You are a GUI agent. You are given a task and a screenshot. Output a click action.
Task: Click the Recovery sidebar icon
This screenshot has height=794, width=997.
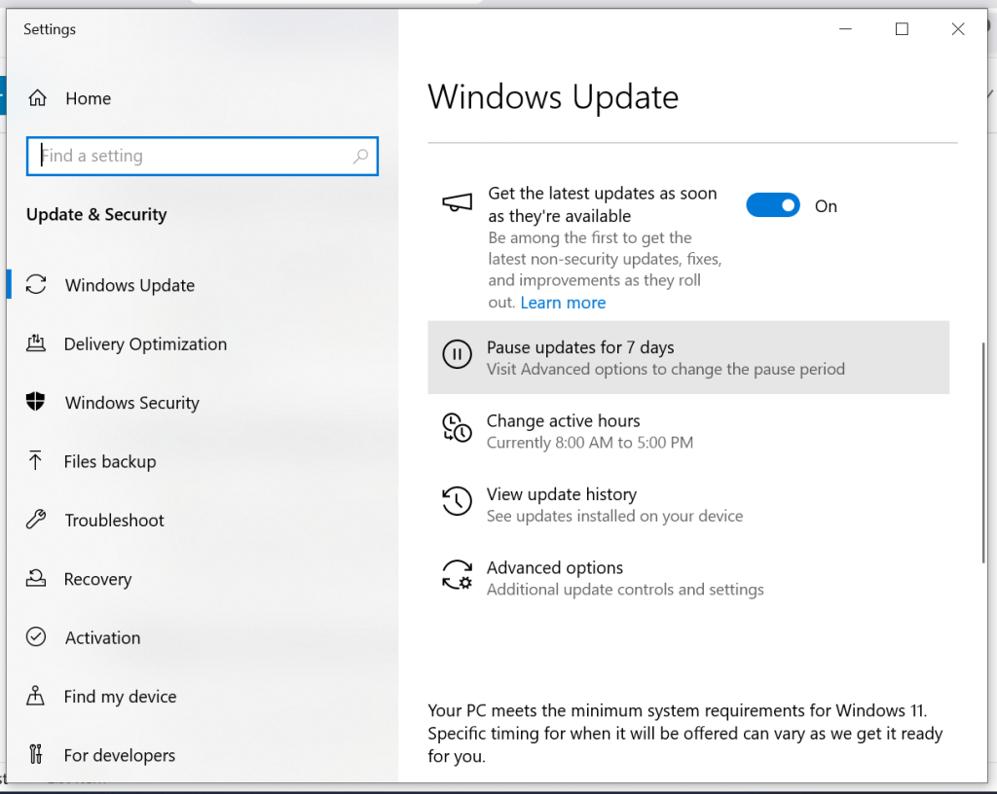click(x=36, y=579)
